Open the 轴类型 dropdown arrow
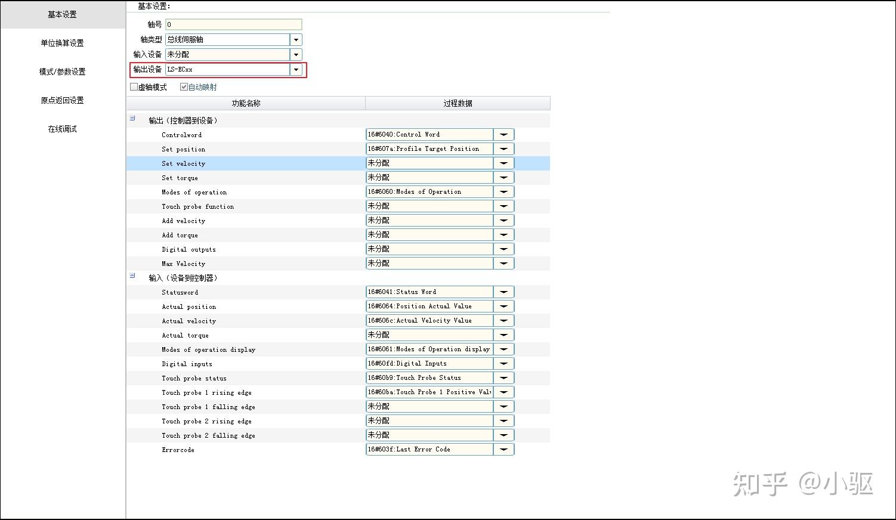The height and width of the screenshot is (520, 896). [x=296, y=39]
